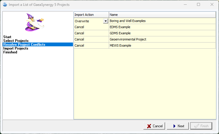Click the Next button
Screen dimensions: 219x134
tap(178, 126)
